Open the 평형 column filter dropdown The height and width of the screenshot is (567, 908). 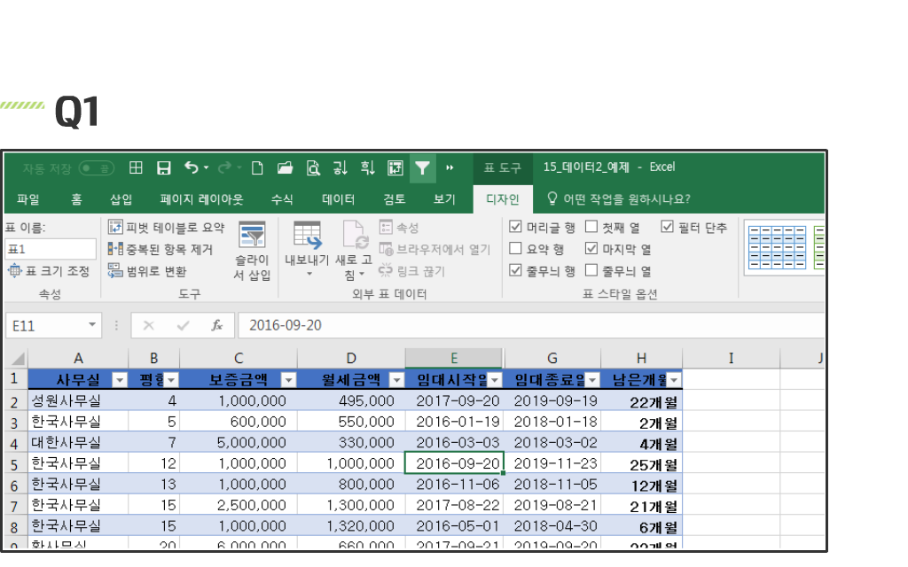(171, 380)
